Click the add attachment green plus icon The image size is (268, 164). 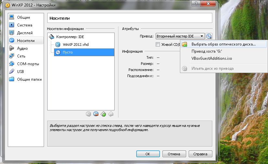103,114
